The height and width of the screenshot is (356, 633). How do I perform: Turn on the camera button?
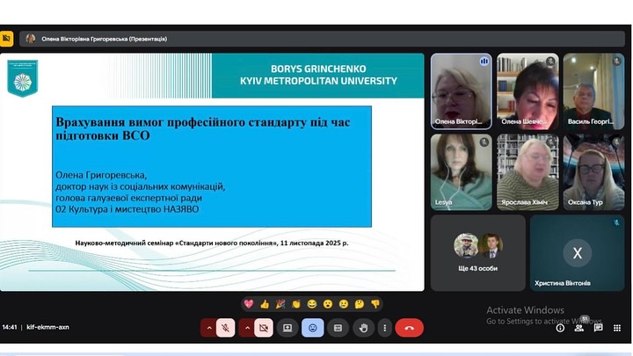(x=263, y=327)
